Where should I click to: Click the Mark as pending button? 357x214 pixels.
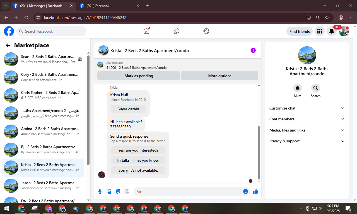click(x=139, y=76)
